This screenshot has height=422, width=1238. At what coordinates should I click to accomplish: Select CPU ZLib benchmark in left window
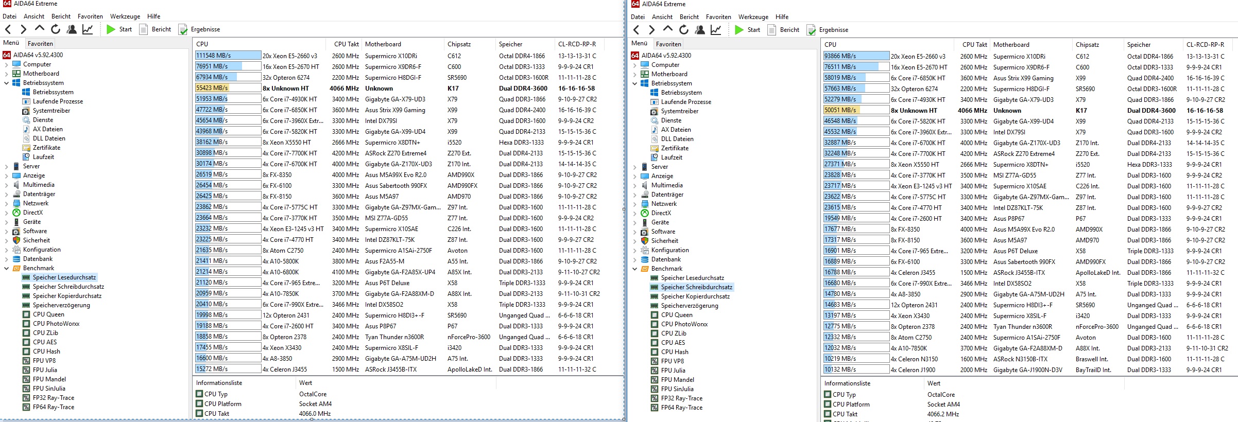pyautogui.click(x=45, y=333)
